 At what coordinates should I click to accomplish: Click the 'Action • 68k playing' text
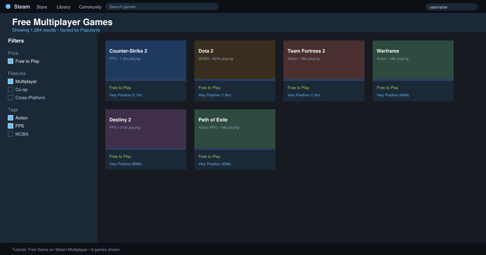click(x=392, y=59)
